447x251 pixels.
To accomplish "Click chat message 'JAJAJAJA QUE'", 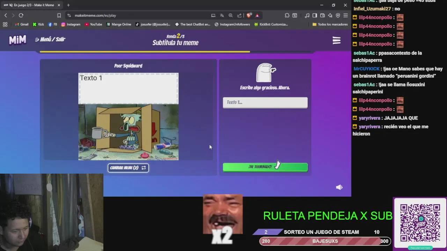I will [401, 118].
